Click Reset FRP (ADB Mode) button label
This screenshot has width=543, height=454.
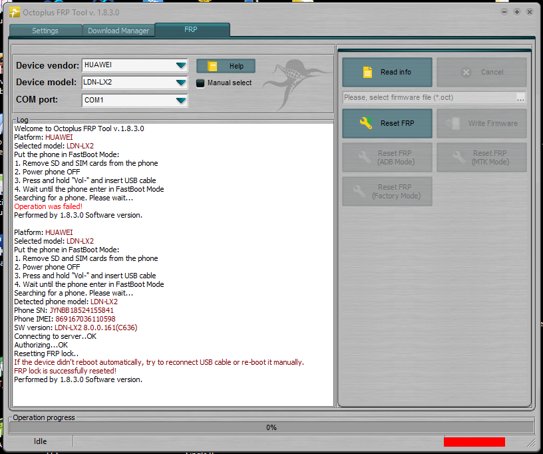395,158
